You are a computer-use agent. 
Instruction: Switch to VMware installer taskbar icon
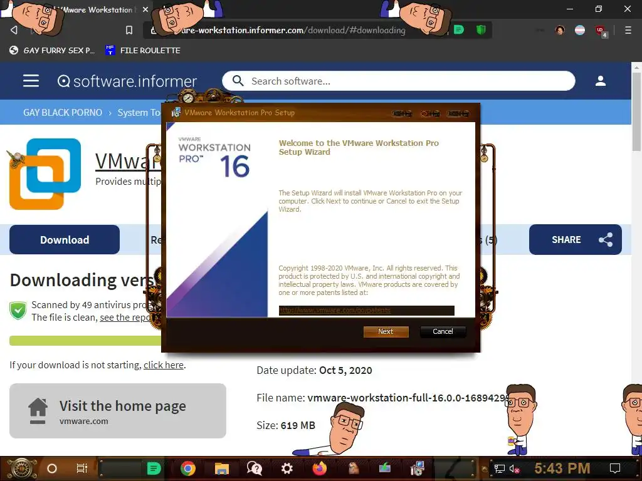point(417,468)
